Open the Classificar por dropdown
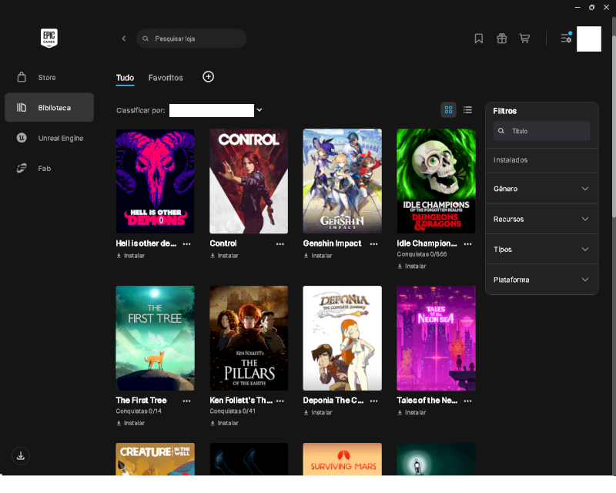The height and width of the screenshot is (493, 616). pos(216,110)
